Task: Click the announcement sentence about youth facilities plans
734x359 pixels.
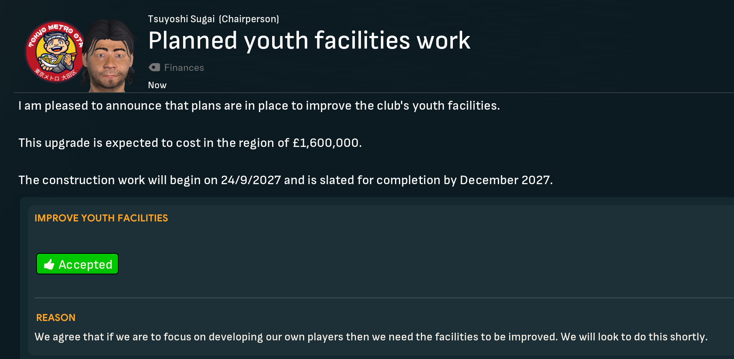Action: (x=259, y=106)
